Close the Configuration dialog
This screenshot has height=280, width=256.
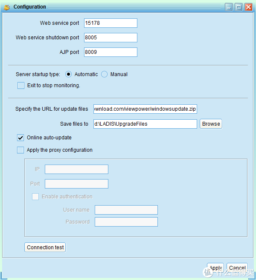248,7
